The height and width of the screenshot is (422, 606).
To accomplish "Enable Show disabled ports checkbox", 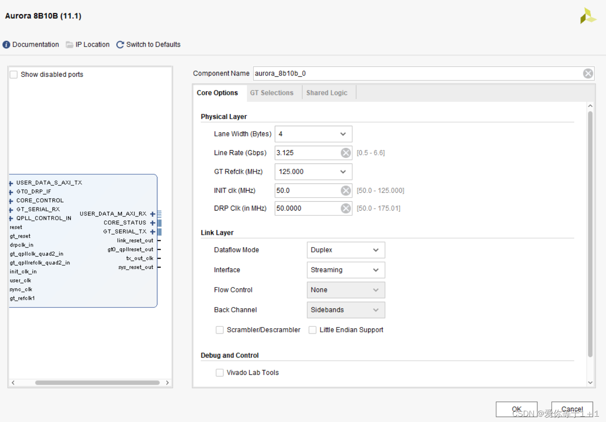I will pos(14,75).
